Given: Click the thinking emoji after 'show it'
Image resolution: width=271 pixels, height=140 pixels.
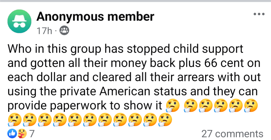Looking at the screenshot, I should coord(173,105).
